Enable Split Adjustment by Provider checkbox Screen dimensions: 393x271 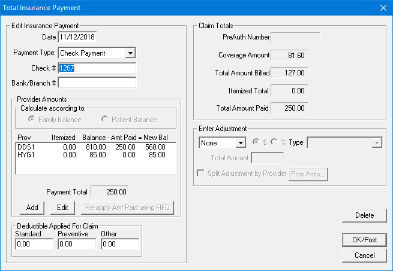(201, 173)
